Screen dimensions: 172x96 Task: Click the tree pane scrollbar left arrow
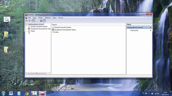point(26,73)
